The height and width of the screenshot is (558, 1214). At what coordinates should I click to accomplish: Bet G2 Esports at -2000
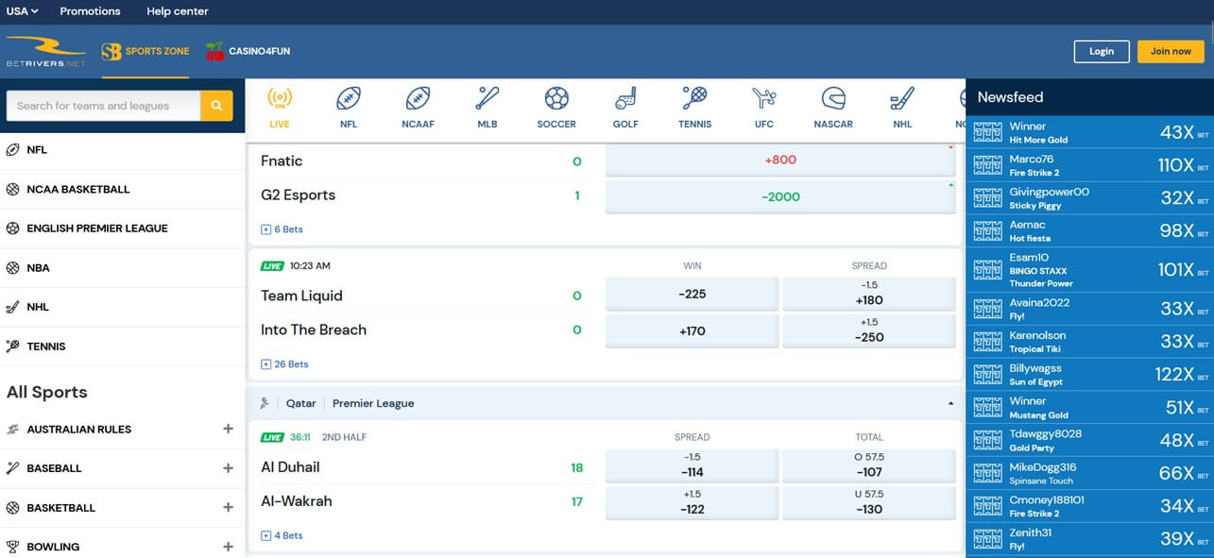click(x=780, y=197)
